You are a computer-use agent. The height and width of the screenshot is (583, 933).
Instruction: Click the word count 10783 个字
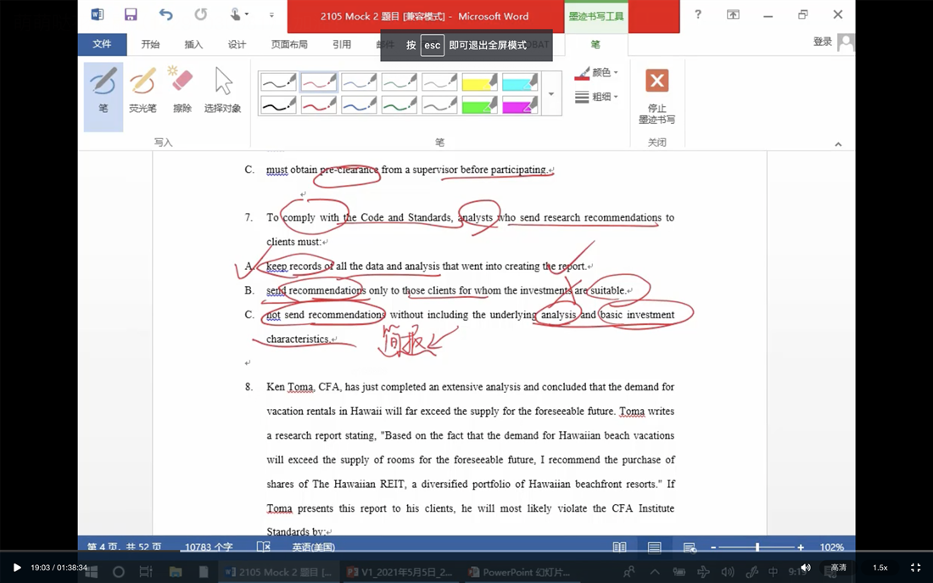click(209, 547)
